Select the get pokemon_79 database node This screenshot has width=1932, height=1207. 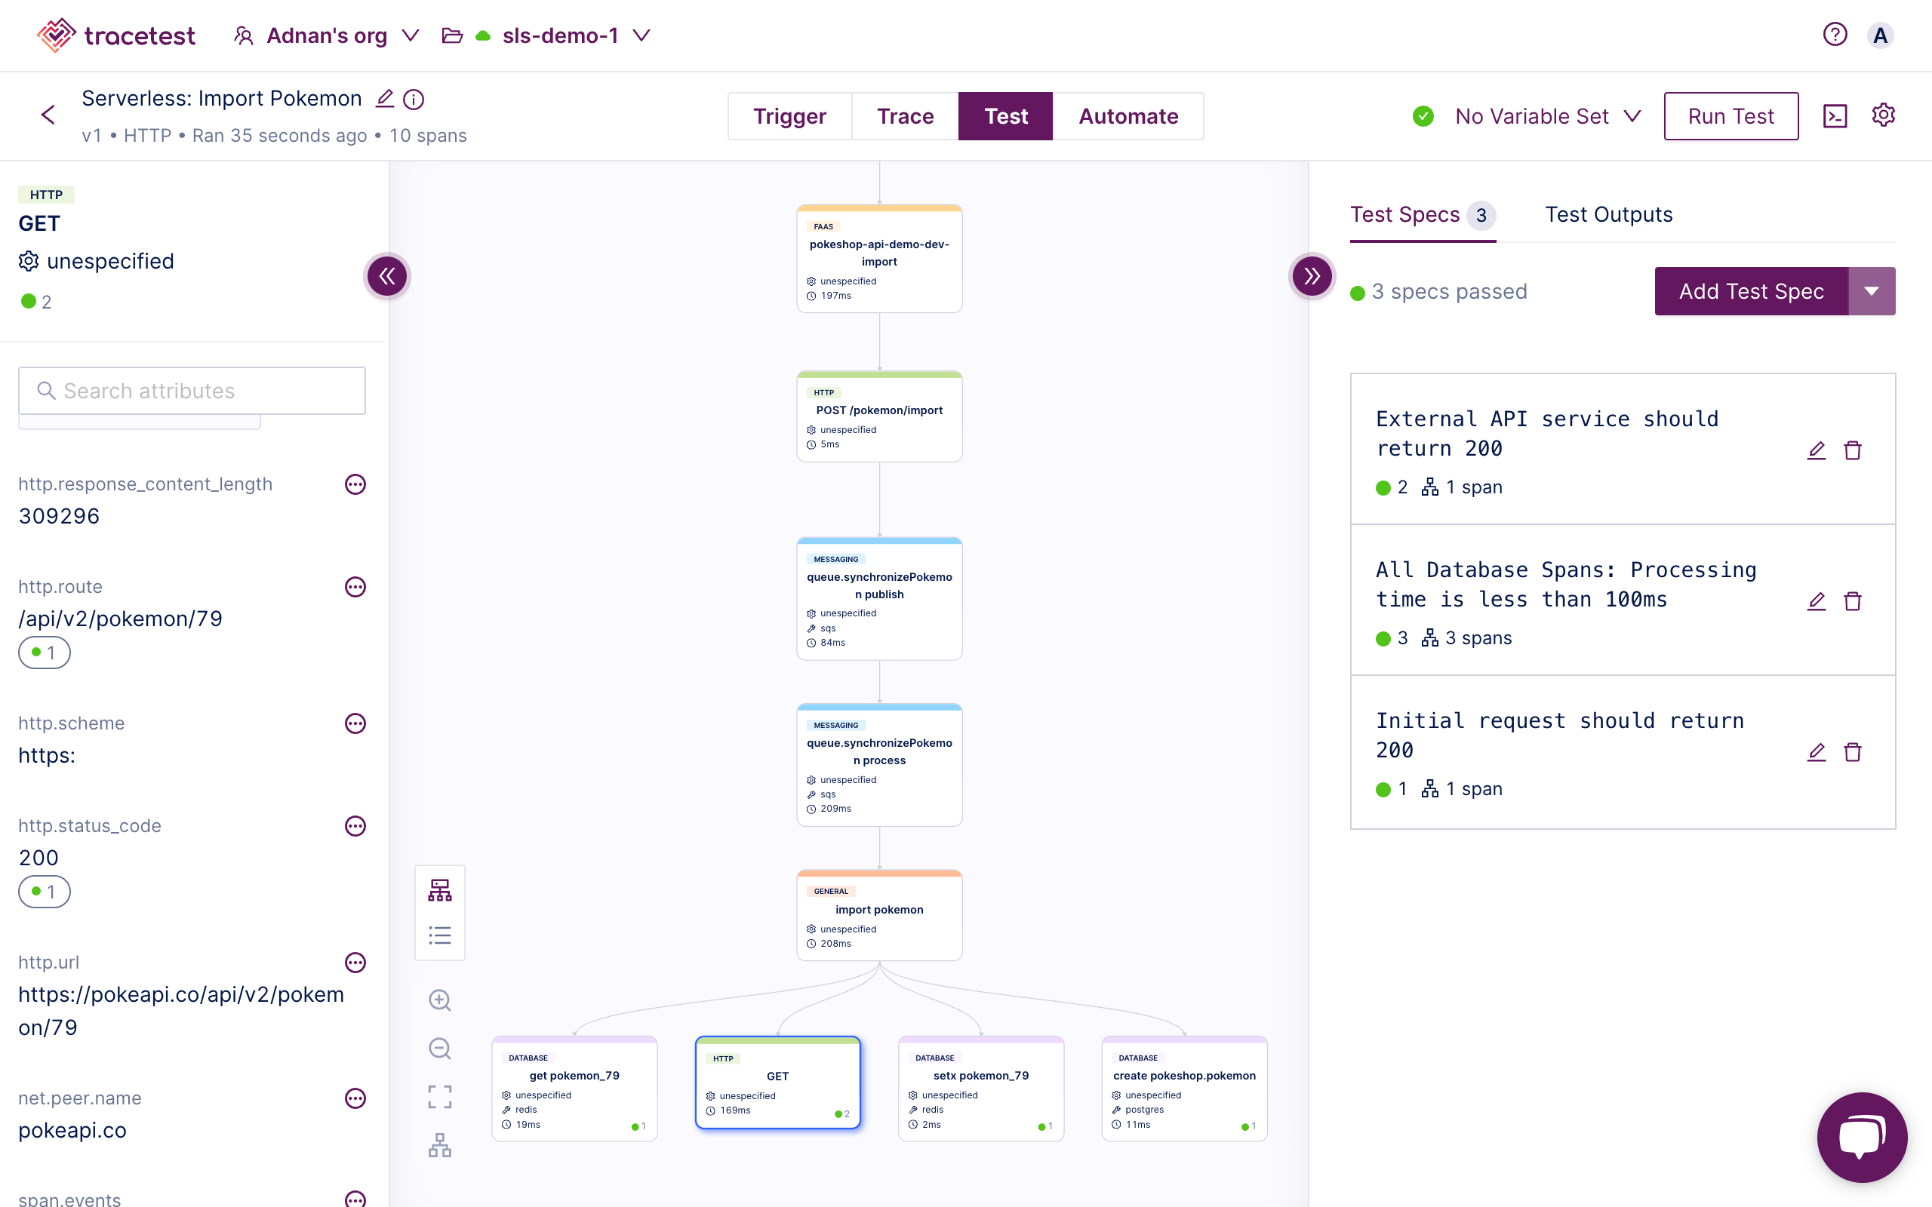point(574,1089)
